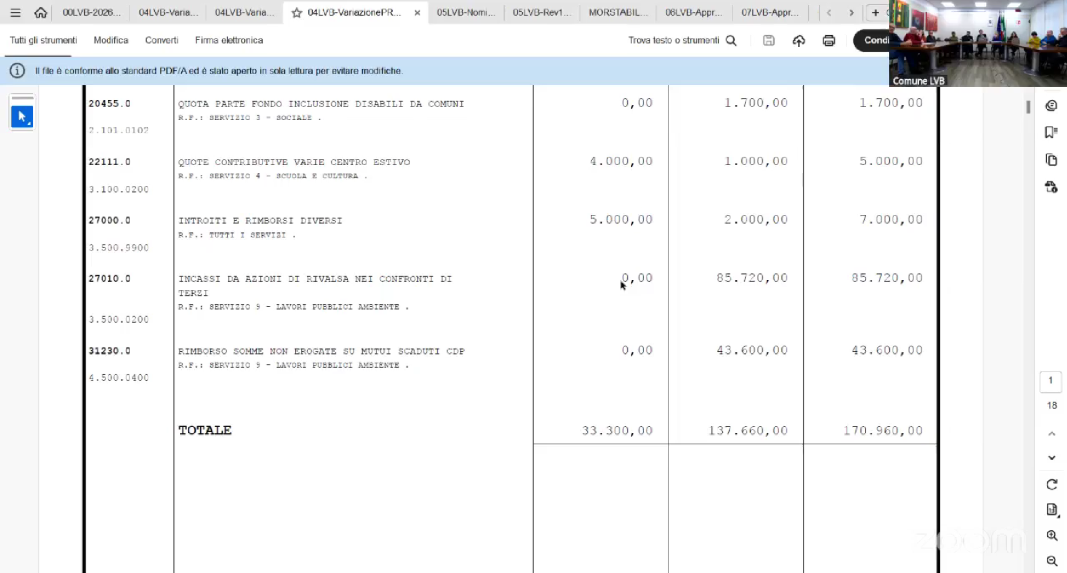
Task: Open the page thumbnails copy icon
Action: (1051, 160)
